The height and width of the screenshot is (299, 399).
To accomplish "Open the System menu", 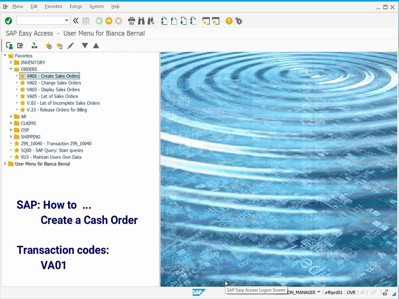I will coord(96,6).
